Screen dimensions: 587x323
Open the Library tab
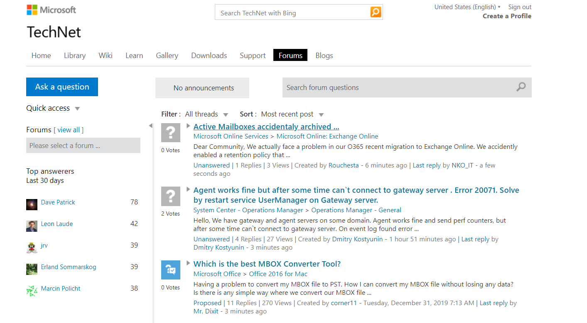75,56
